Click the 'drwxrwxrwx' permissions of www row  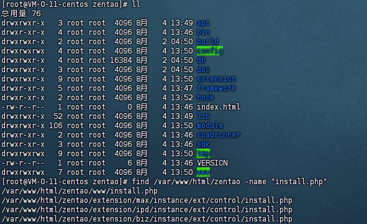click(x=23, y=172)
